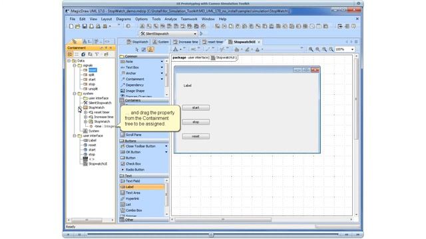This screenshot has width=426, height=239.
Task: Select StopwatchUI at bottom of tree
Action: tap(95, 164)
